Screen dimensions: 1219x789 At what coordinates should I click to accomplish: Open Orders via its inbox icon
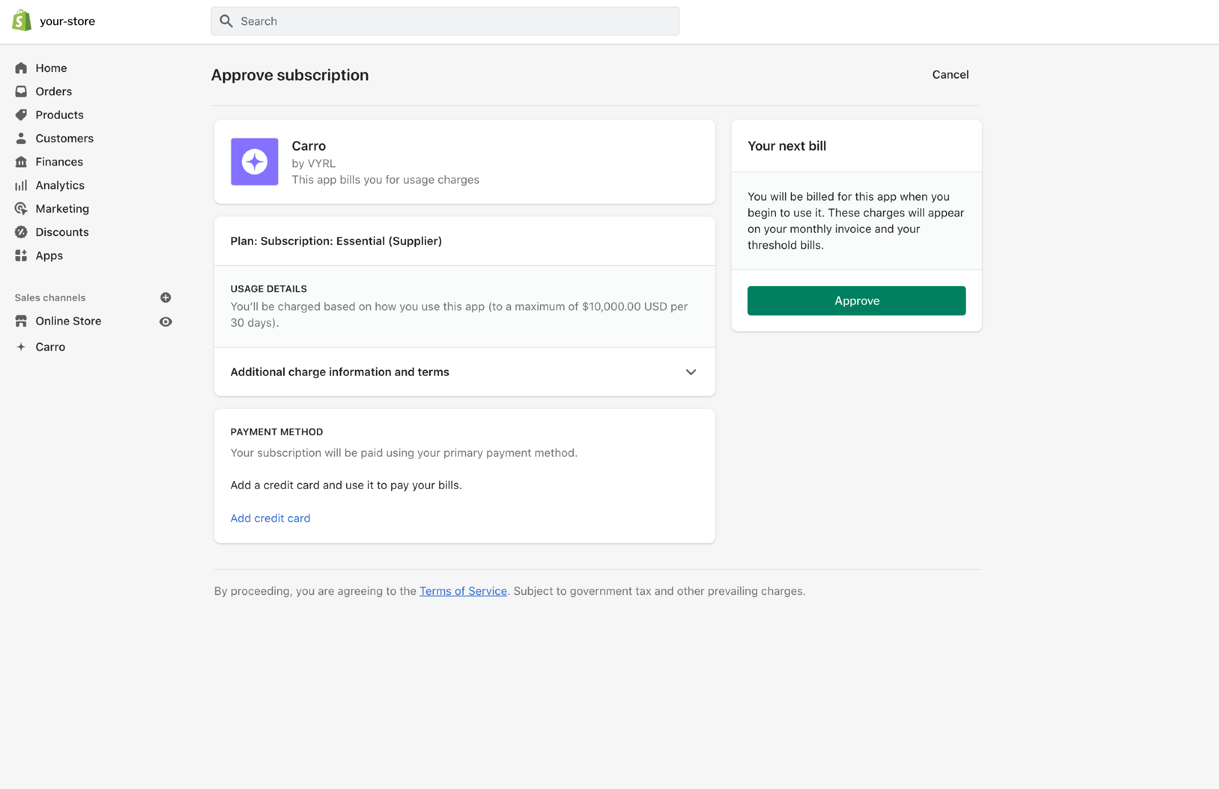pyautogui.click(x=21, y=91)
